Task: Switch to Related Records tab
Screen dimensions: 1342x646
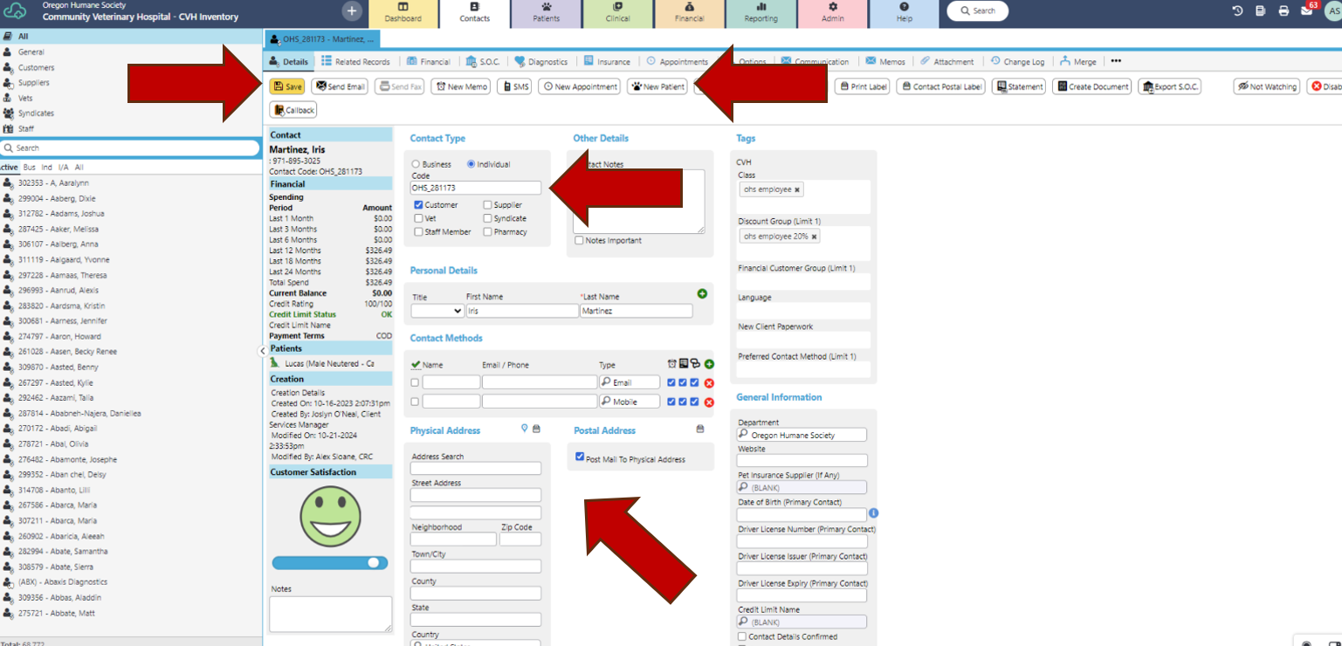Action: coord(355,61)
